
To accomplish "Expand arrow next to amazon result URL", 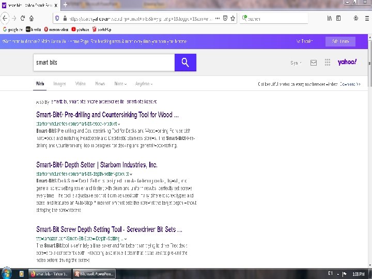I will (x=126, y=239).
